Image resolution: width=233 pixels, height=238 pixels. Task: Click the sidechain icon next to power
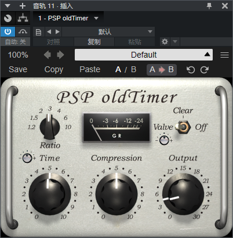pyautogui.click(x=23, y=31)
